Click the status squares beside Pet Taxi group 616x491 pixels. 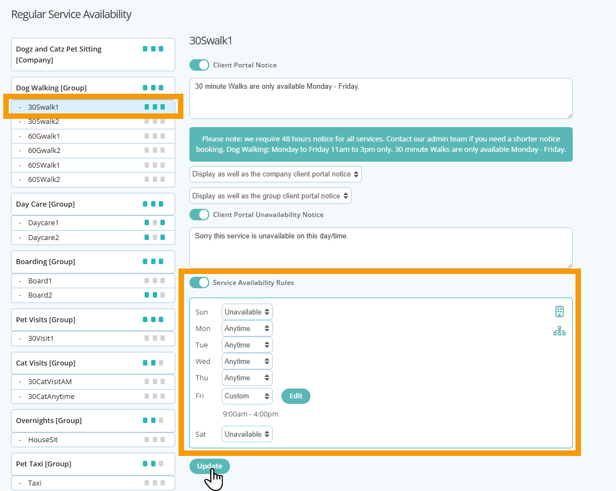click(x=154, y=464)
